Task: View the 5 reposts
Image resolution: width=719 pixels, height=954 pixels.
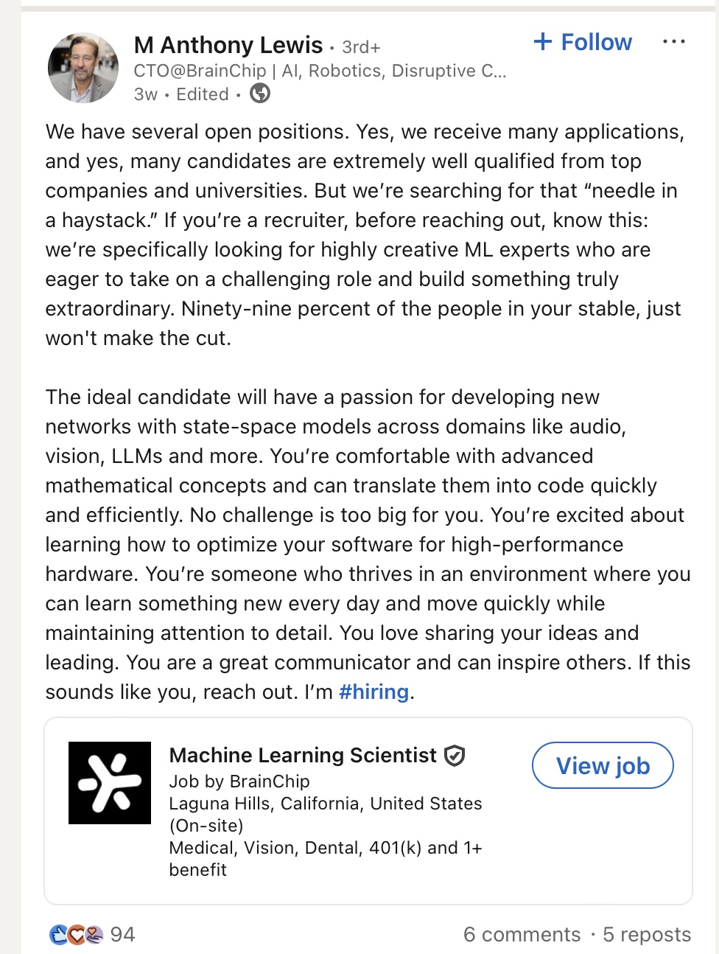Action: click(x=647, y=935)
